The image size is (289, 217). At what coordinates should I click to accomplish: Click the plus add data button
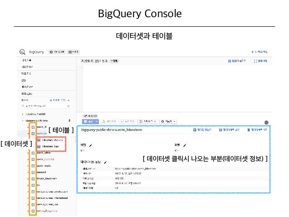(x=58, y=100)
